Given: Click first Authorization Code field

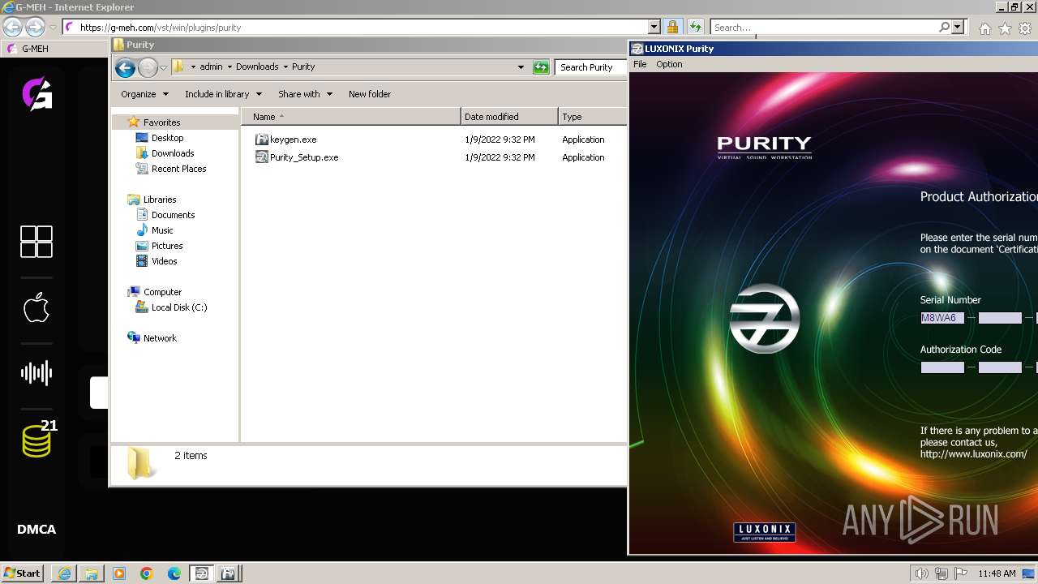Looking at the screenshot, I should pos(942,367).
